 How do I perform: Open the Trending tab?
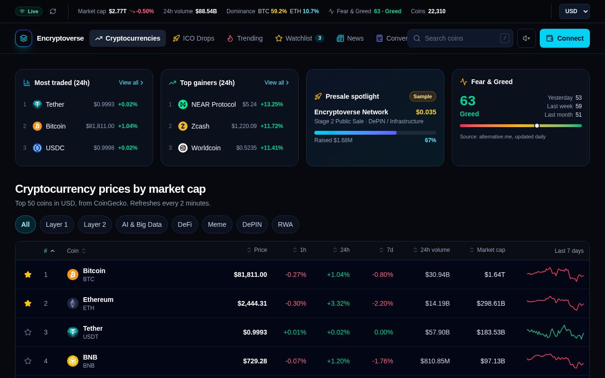pyautogui.click(x=244, y=38)
